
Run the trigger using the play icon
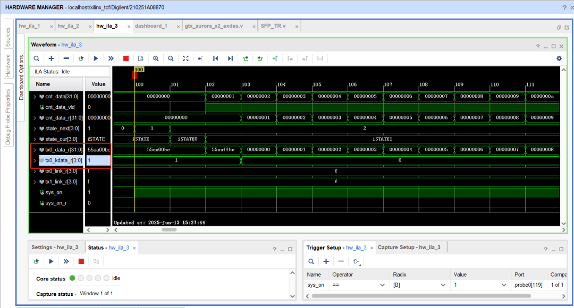(96, 58)
